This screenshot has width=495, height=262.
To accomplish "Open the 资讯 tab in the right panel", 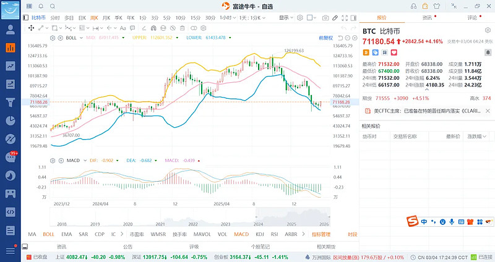I will [427, 18].
